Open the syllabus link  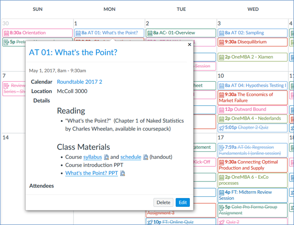pyautogui.click(x=92, y=157)
